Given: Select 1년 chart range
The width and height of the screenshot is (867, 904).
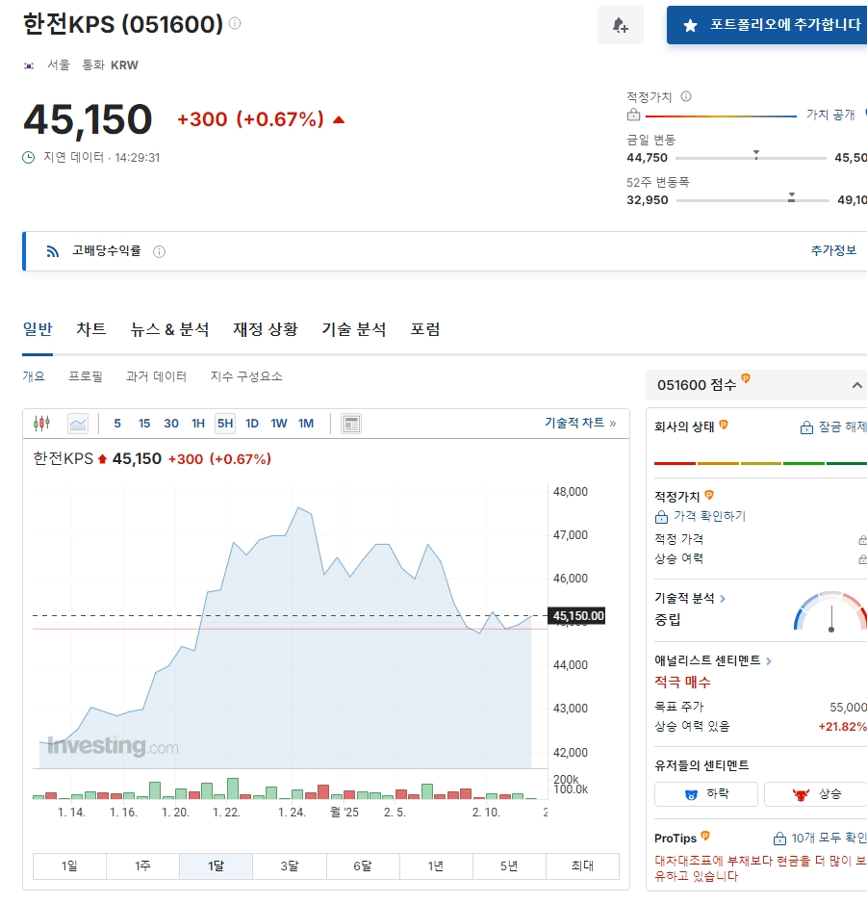Looking at the screenshot, I should 436,865.
